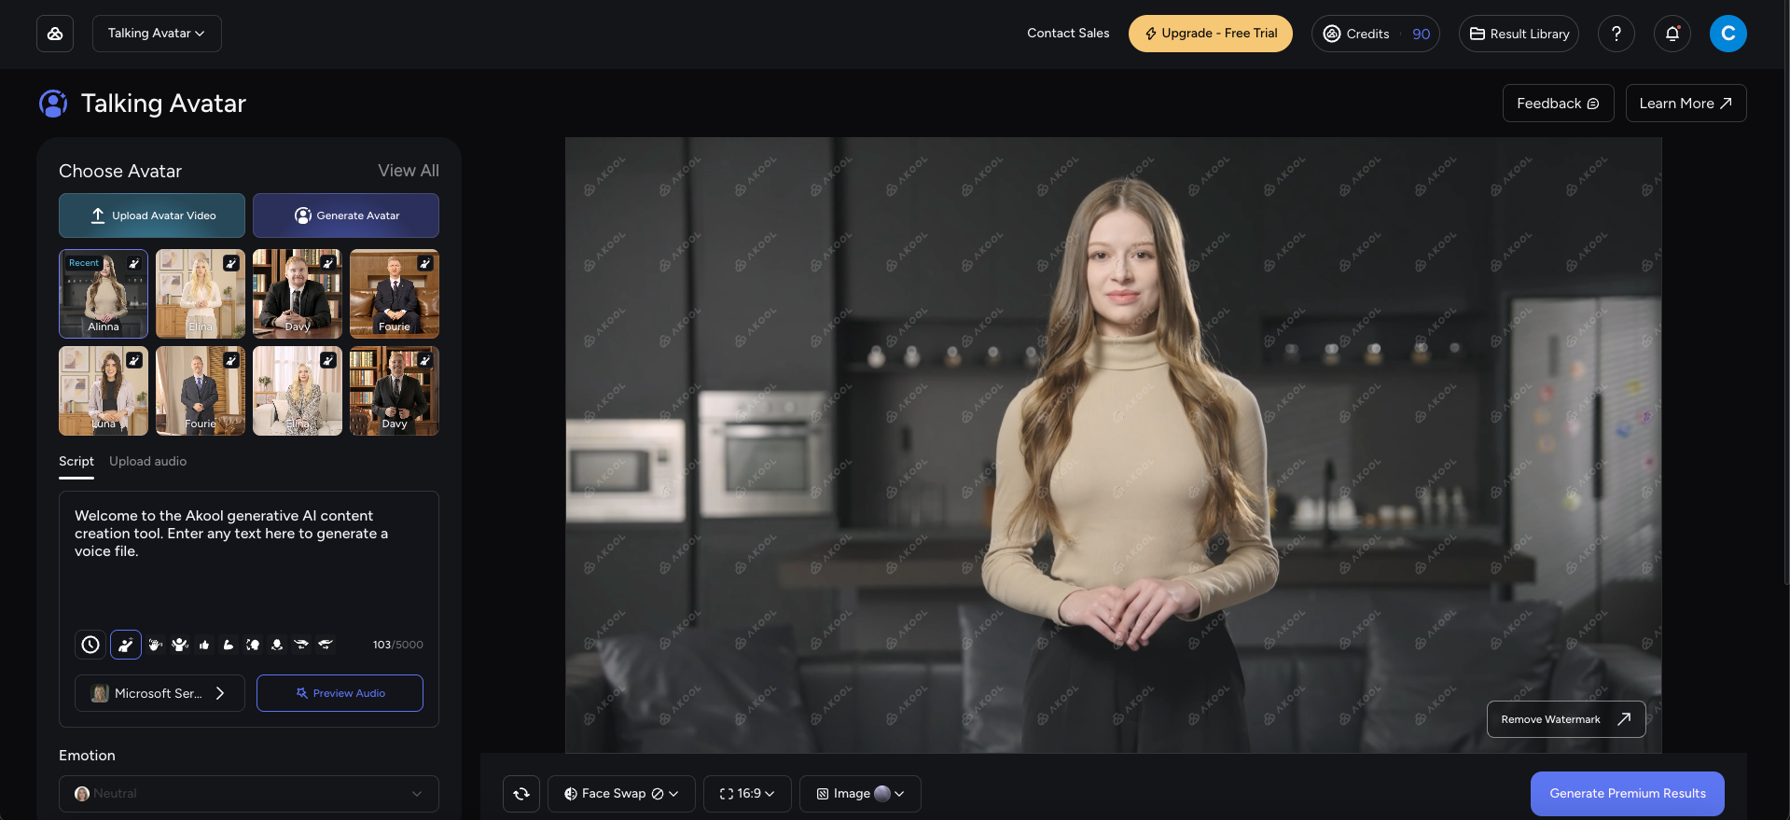Image resolution: width=1790 pixels, height=820 pixels.
Task: Click inside the script text box
Action: (x=249, y=560)
